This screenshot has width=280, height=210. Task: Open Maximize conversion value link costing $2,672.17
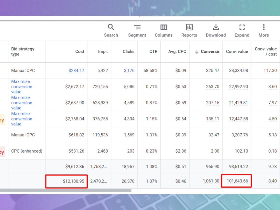point(22,87)
